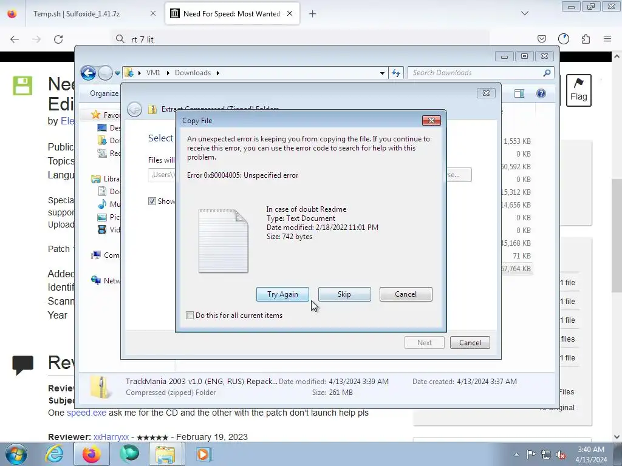The width and height of the screenshot is (622, 466).
Task: Close the Need For Speed tab
Action: tap(290, 13)
